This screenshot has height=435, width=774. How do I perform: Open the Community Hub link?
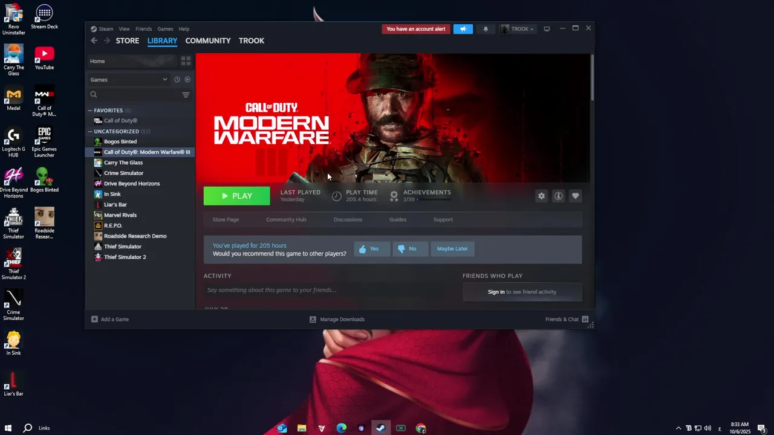coord(286,220)
